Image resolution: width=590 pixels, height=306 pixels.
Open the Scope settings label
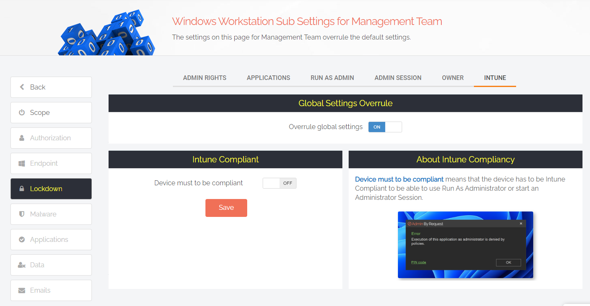point(40,112)
